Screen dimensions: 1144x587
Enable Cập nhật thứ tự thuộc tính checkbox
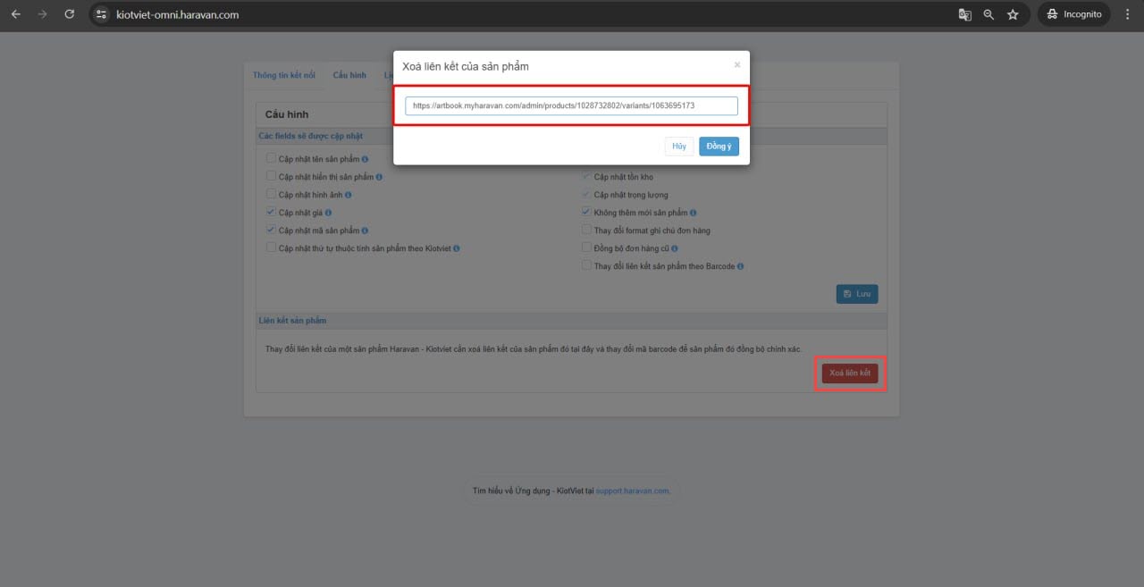(x=271, y=247)
